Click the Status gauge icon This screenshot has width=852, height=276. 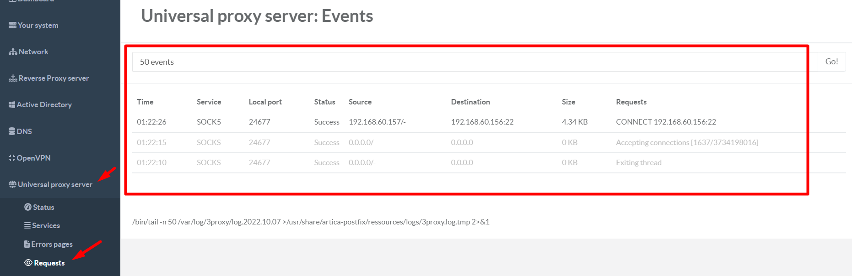28,207
